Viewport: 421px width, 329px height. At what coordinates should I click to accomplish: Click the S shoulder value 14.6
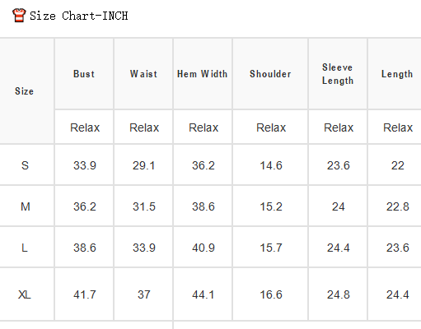pos(271,165)
